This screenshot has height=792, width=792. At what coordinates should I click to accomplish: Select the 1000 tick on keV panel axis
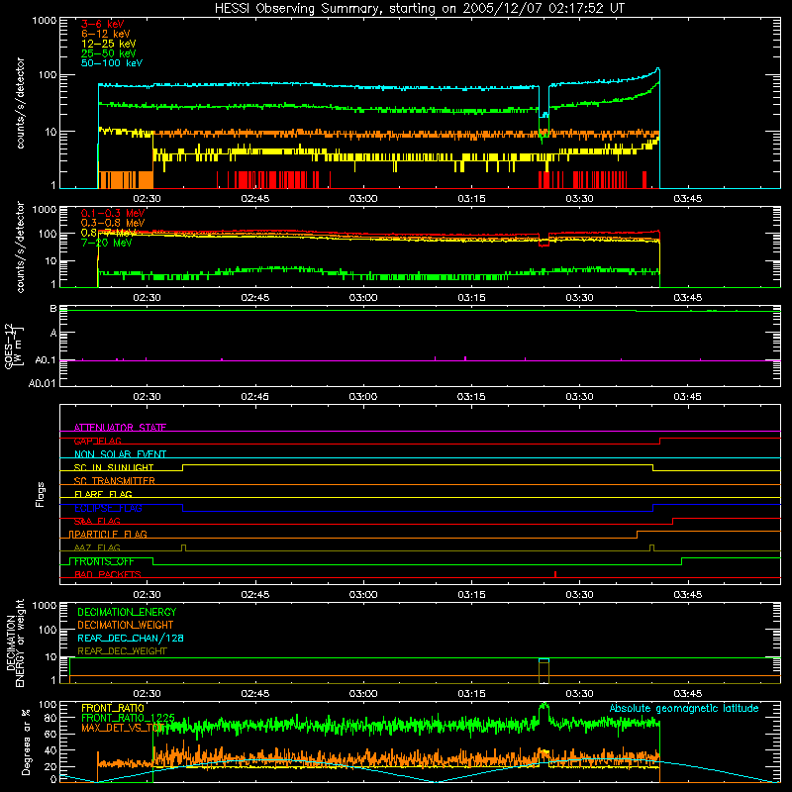[x=44, y=21]
